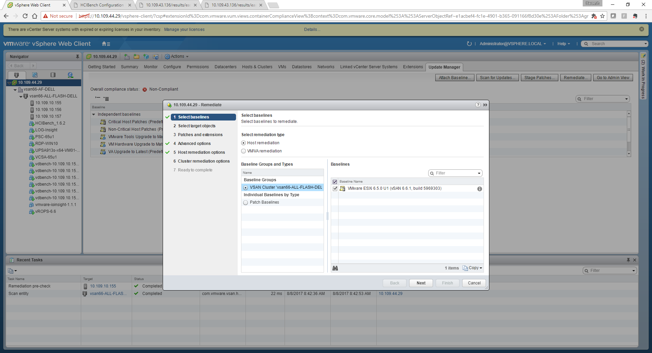The image size is (652, 353).
Task: Click the help question mark icon in Remediate dialog
Action: (478, 105)
